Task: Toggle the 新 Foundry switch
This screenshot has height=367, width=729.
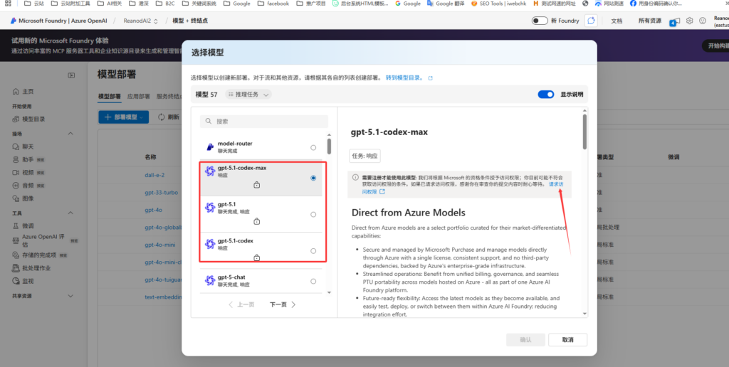Action: [x=540, y=21]
